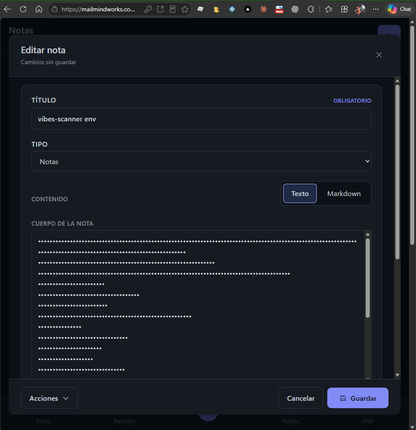Open Copilot Chat button
The height and width of the screenshot is (430, 416).
pos(399,9)
